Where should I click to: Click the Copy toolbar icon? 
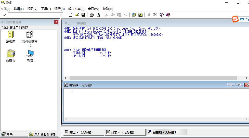(113, 15)
